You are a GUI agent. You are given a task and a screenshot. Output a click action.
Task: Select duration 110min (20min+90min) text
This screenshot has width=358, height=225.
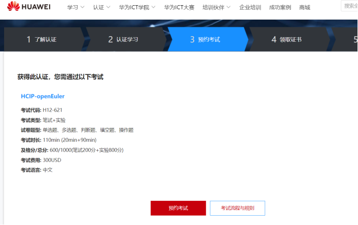(x=70, y=140)
